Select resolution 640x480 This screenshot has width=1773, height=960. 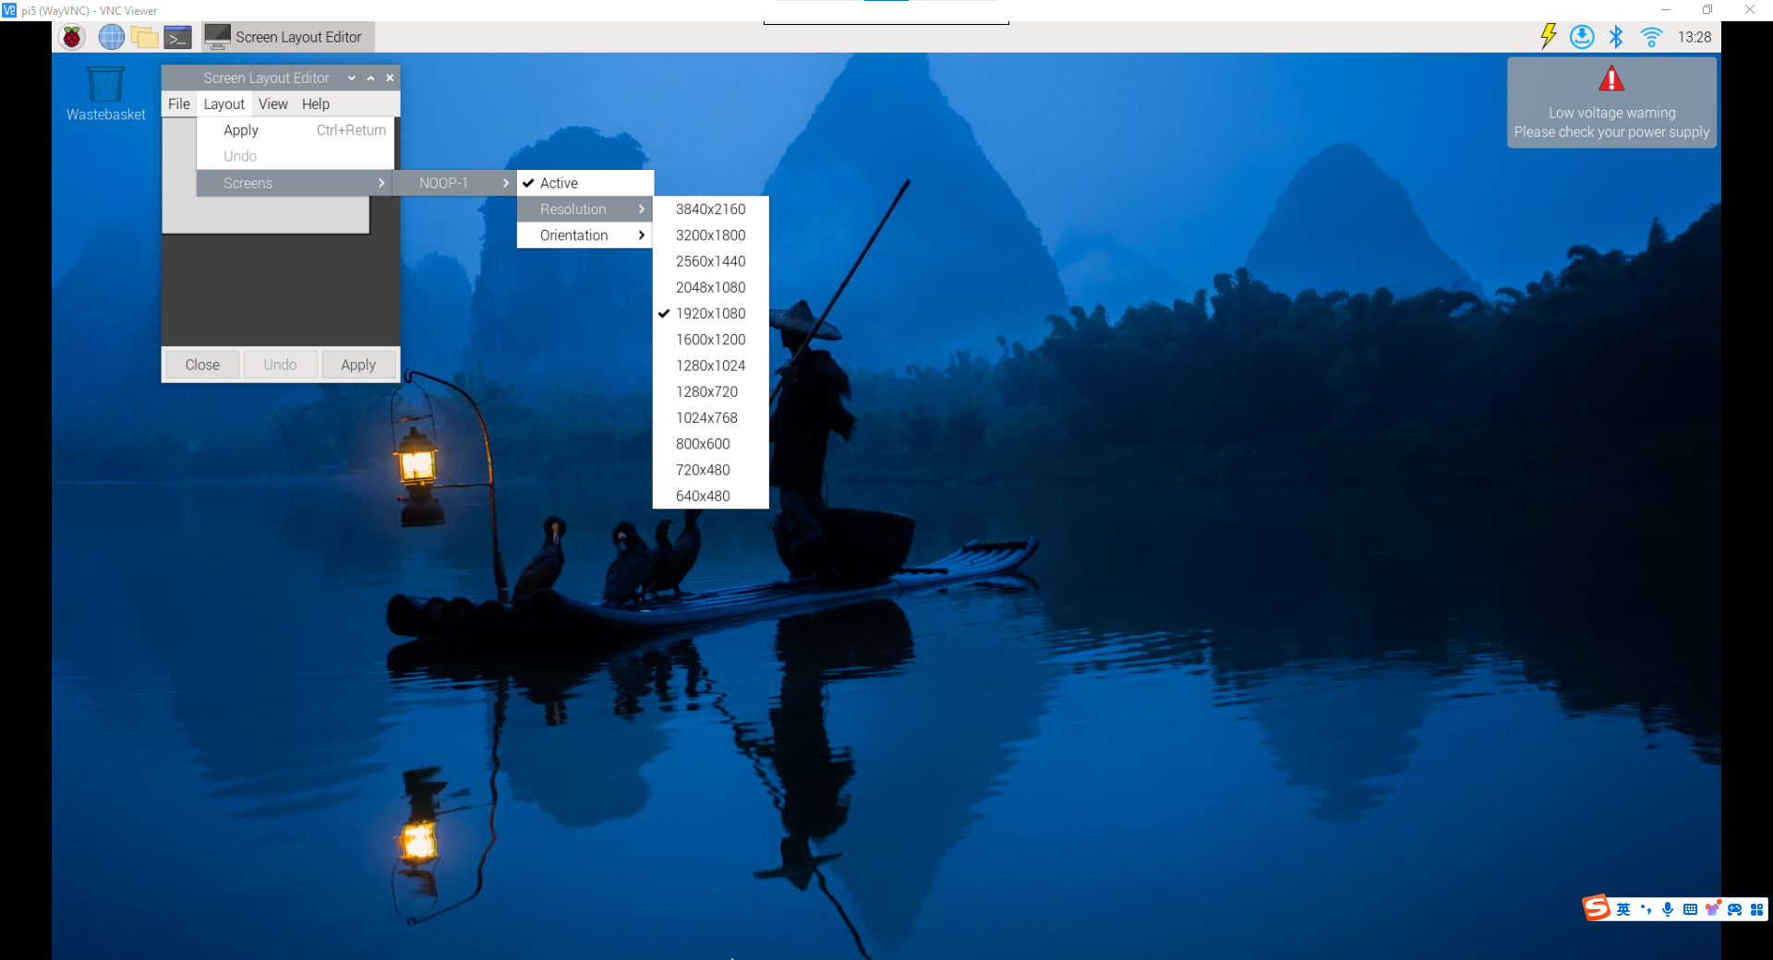click(x=710, y=496)
